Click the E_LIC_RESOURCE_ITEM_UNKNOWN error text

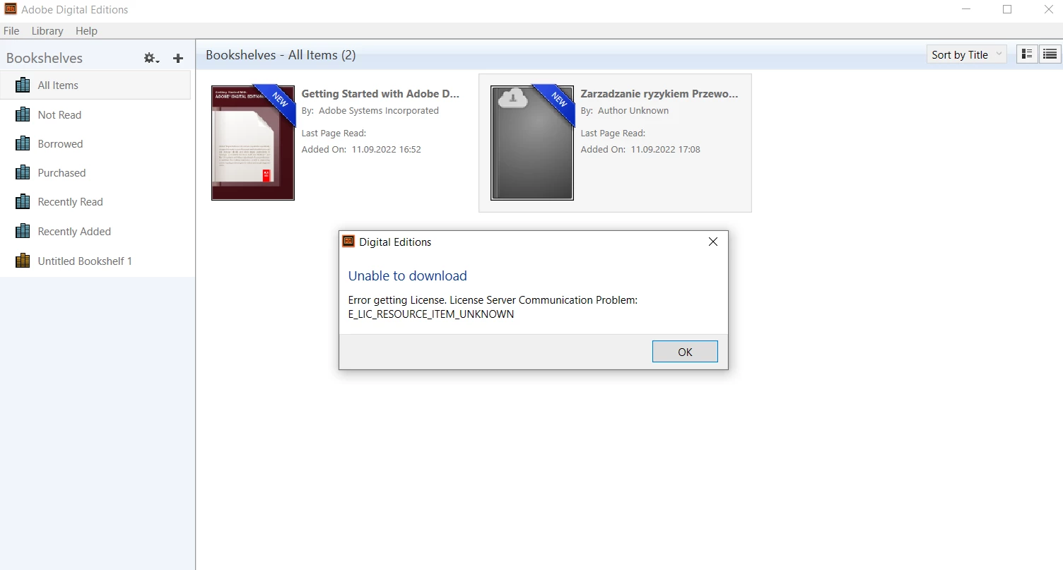coord(431,314)
